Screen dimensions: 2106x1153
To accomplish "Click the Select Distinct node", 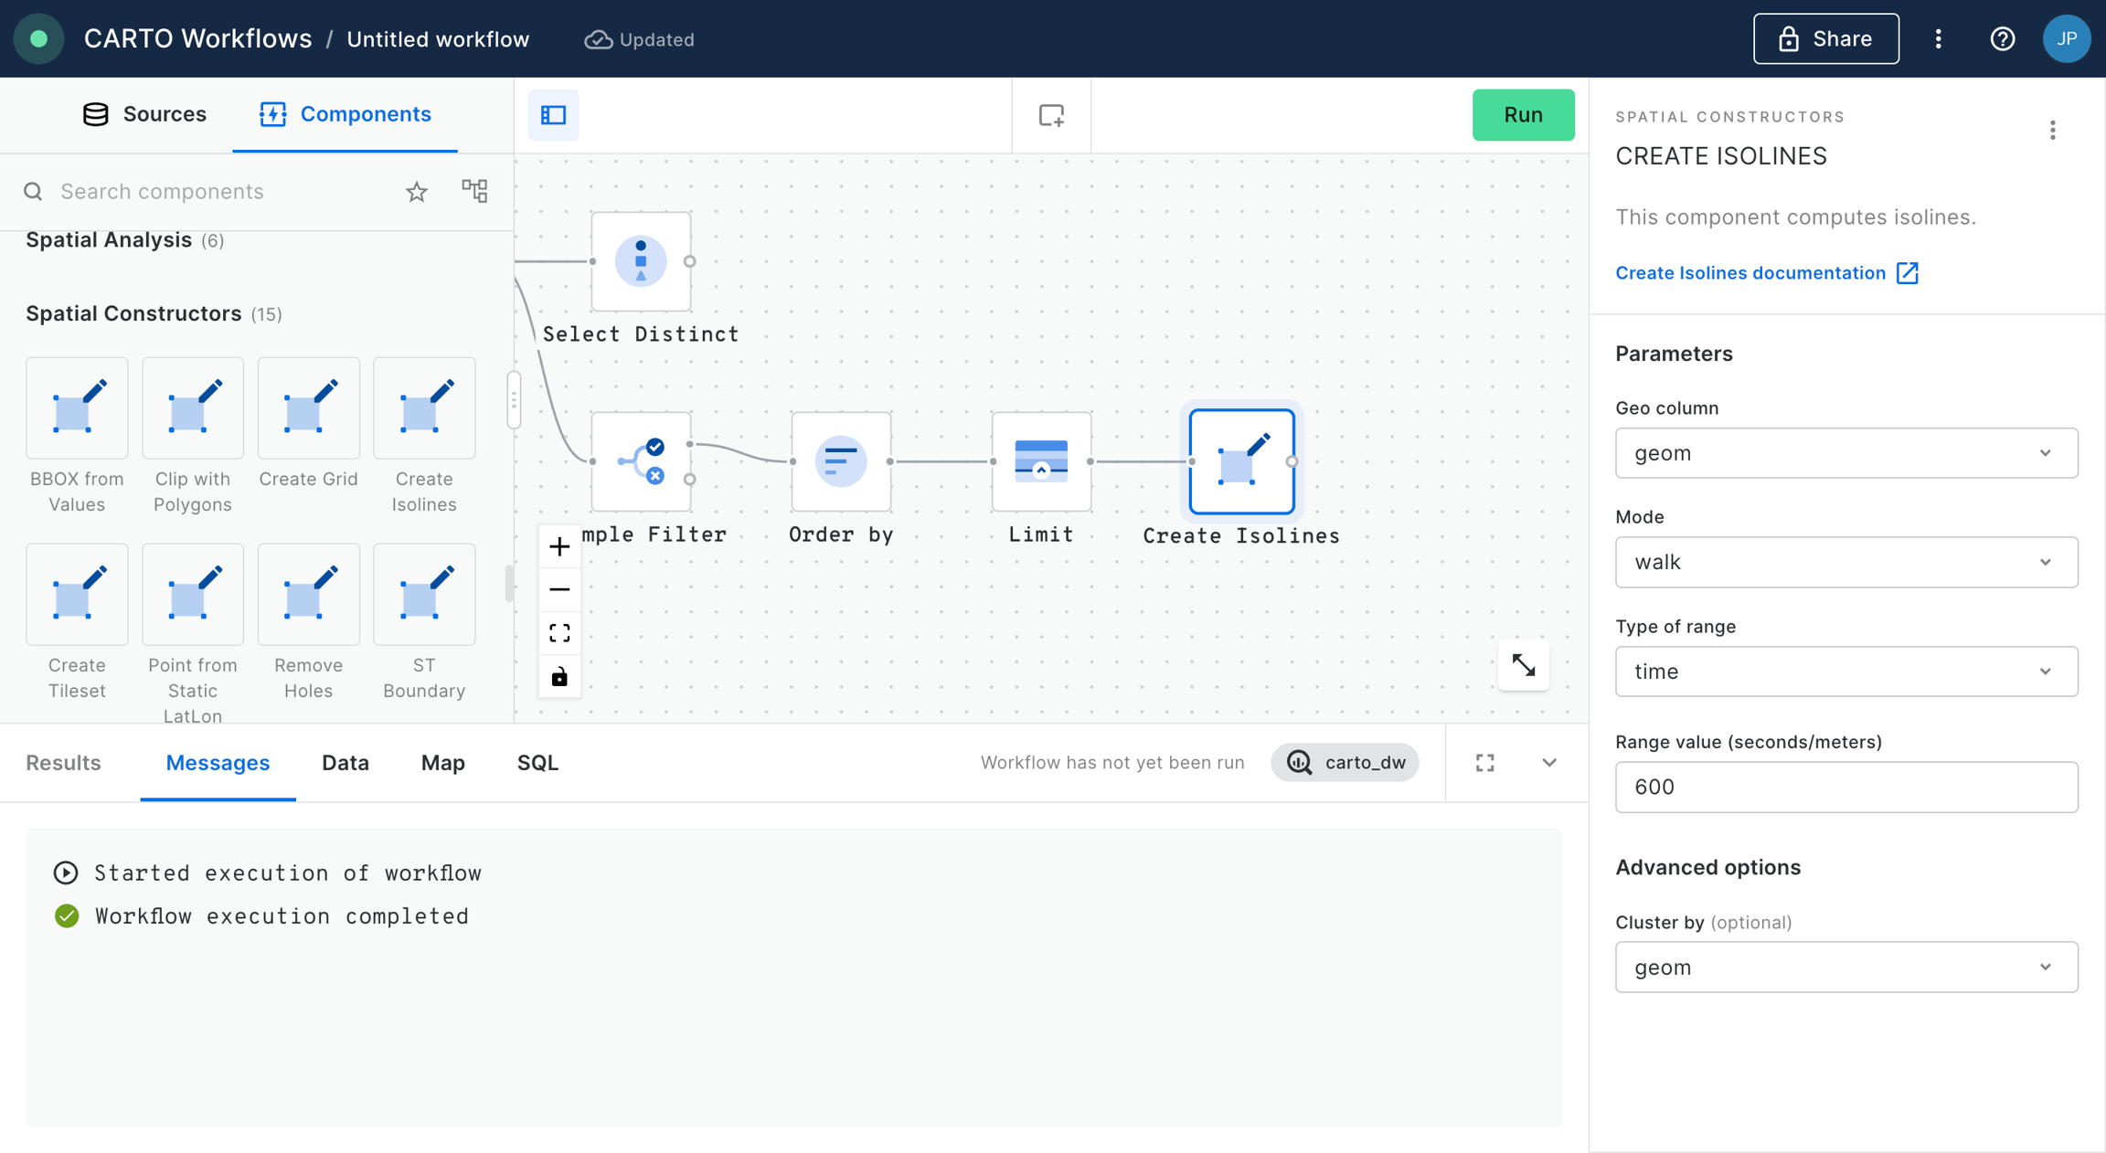I will tap(640, 261).
